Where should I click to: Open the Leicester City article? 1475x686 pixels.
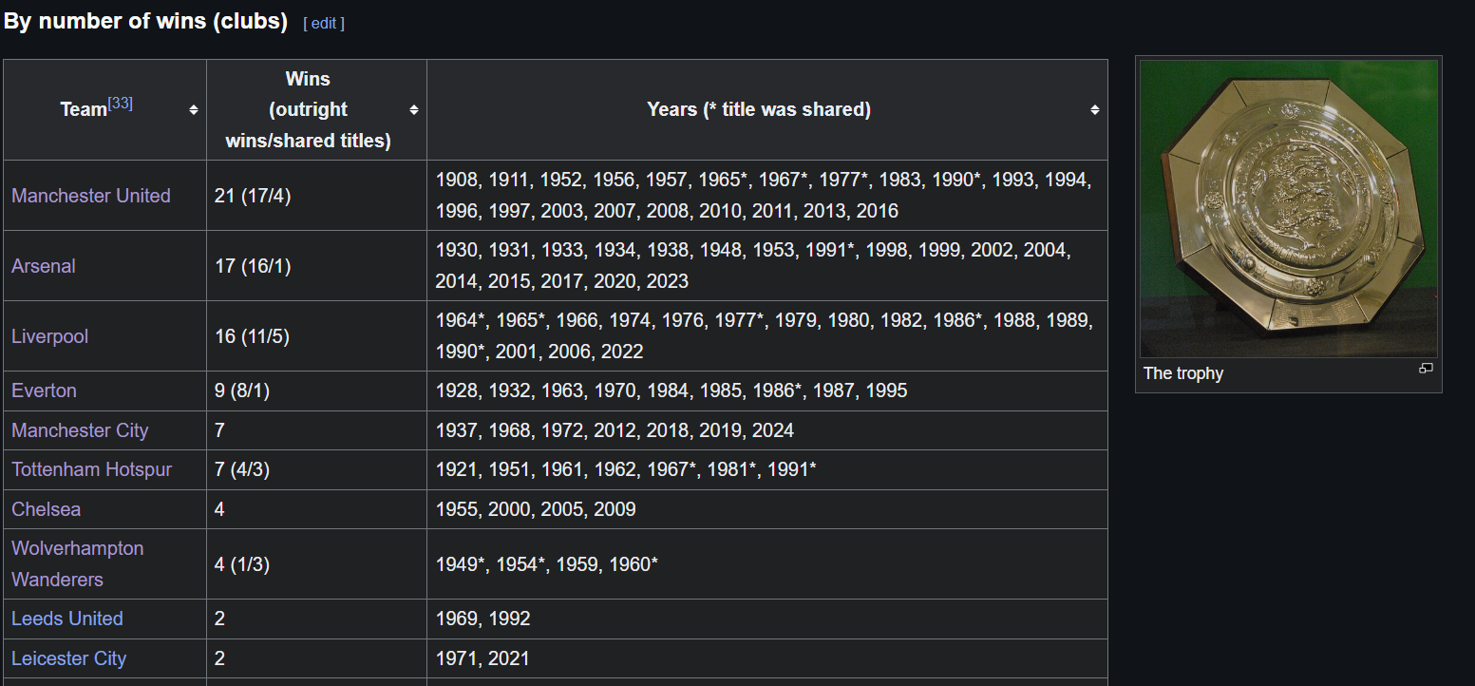(68, 658)
